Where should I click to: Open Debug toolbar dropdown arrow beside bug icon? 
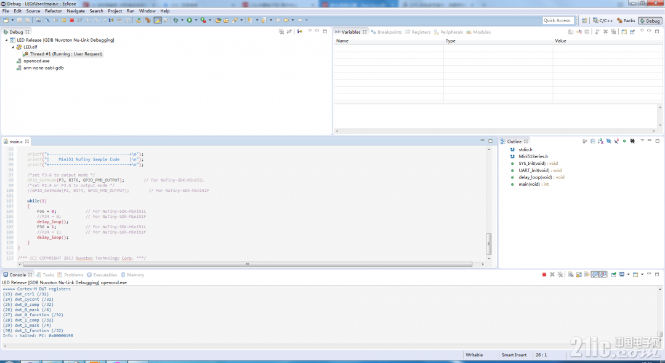click(x=182, y=20)
